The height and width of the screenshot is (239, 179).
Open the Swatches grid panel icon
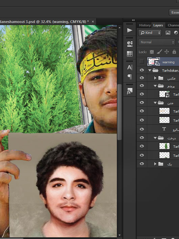pos(130,54)
